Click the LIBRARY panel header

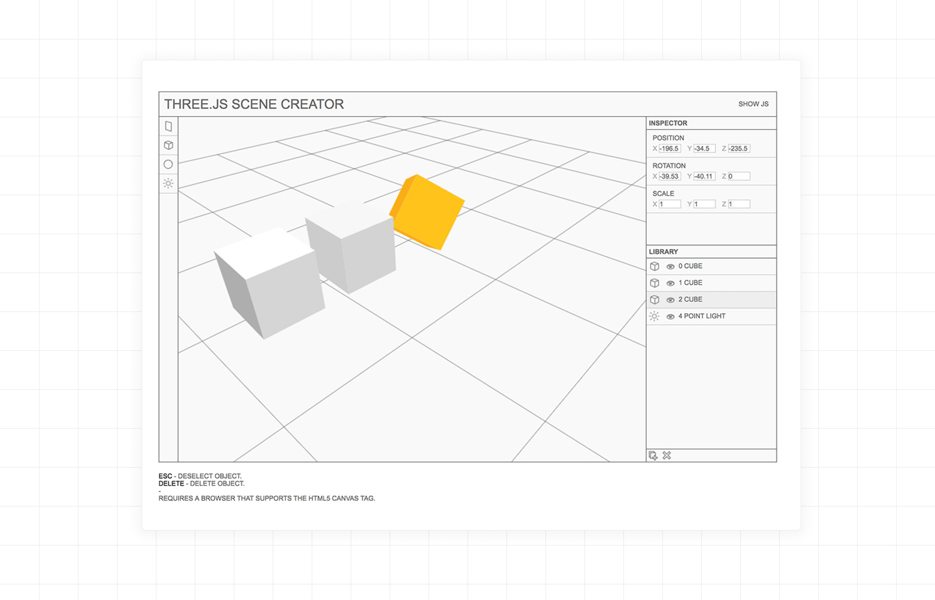pos(664,252)
